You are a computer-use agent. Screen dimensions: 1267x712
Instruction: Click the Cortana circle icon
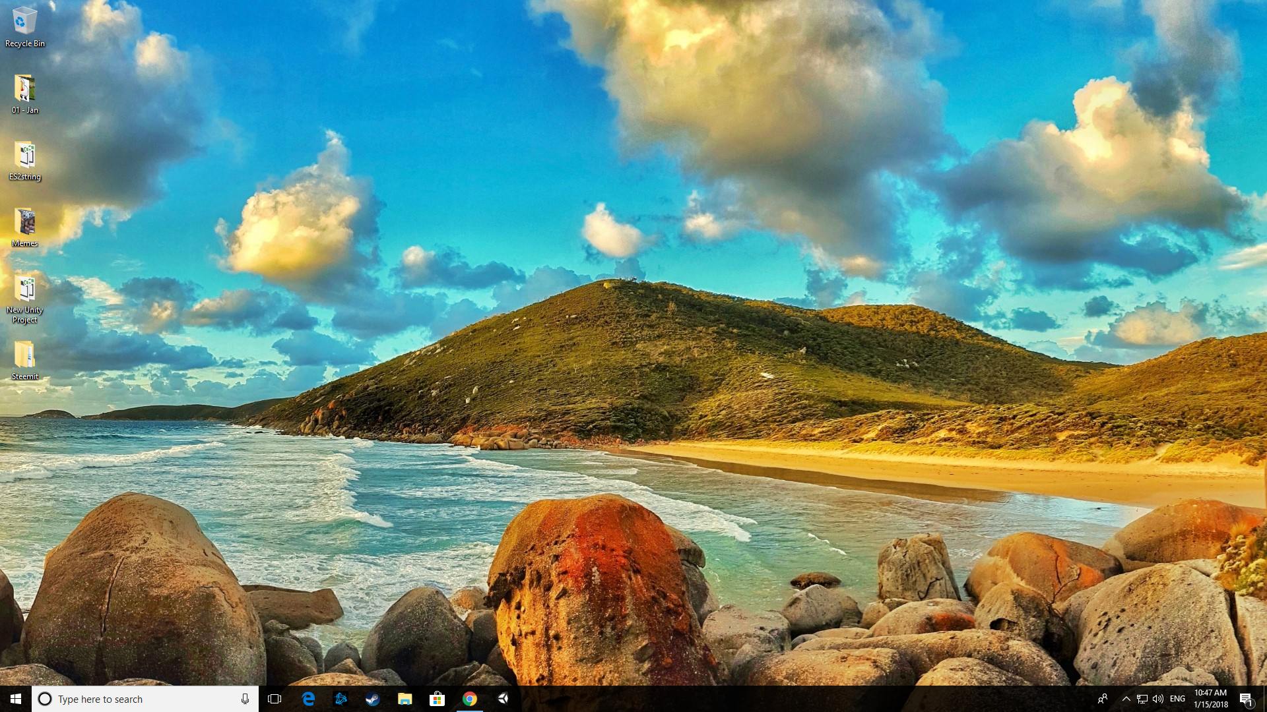[x=45, y=699]
